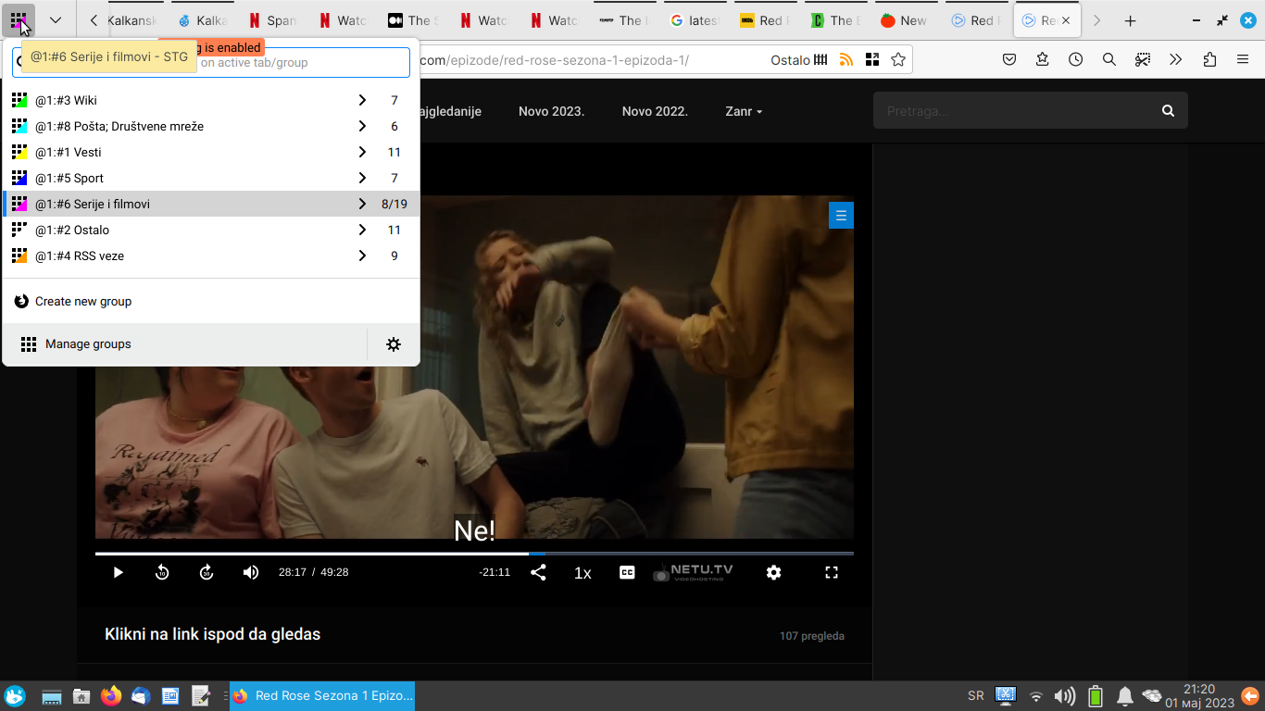This screenshot has width=1265, height=711.
Task: Switch to the 'Span' Netflix tab
Action: (x=273, y=20)
